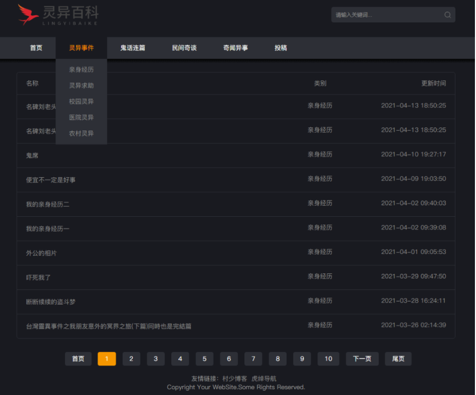Select 校园灵异 in the dropdown
Viewport: 476px width, 395px height.
81,102
